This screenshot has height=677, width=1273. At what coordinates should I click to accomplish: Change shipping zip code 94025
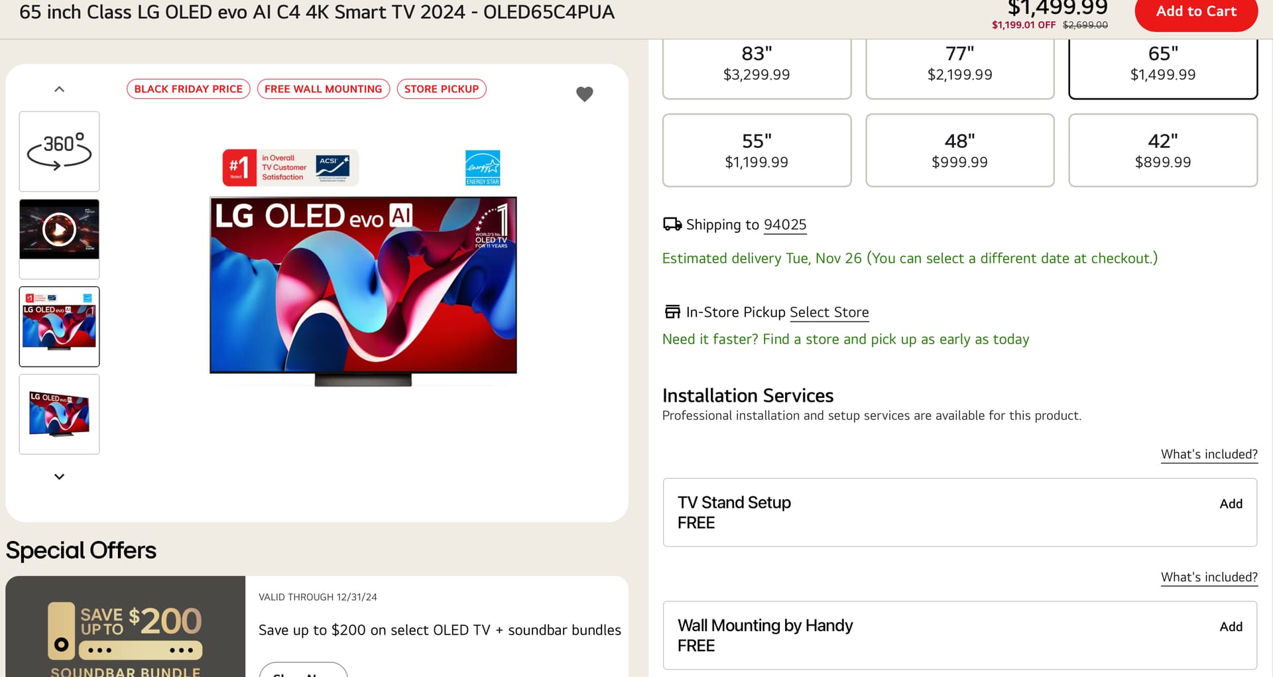pyautogui.click(x=785, y=225)
